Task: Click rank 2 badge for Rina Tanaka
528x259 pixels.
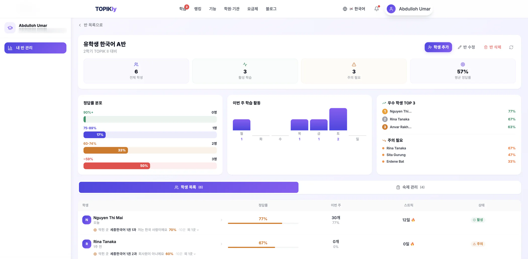Action: 385,119
